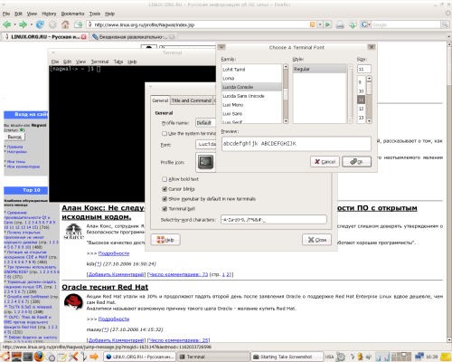Open the Forward history dropdown arrow
This screenshot has width=452, height=362.
pyautogui.click(x=31, y=24)
